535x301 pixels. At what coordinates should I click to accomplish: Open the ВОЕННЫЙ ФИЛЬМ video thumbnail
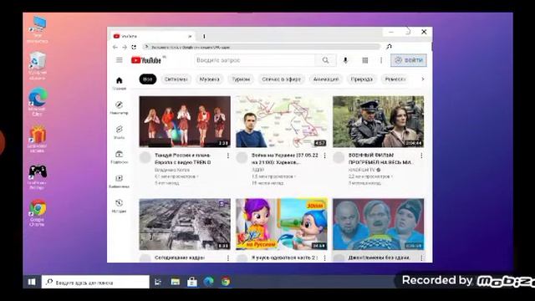[379, 122]
